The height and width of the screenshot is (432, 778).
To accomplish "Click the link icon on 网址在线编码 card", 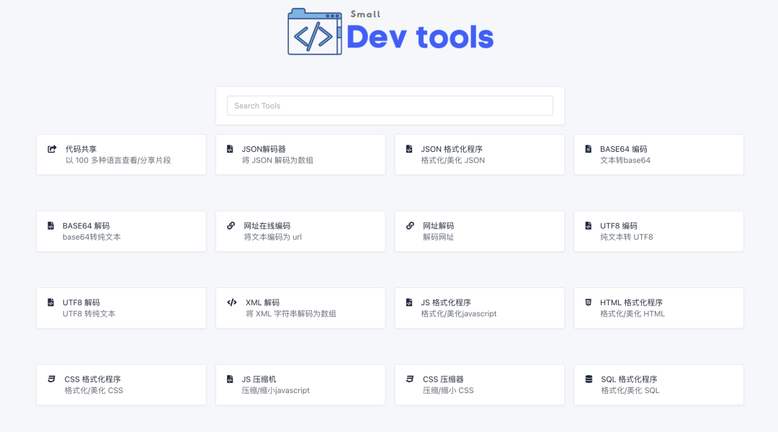I will point(231,225).
